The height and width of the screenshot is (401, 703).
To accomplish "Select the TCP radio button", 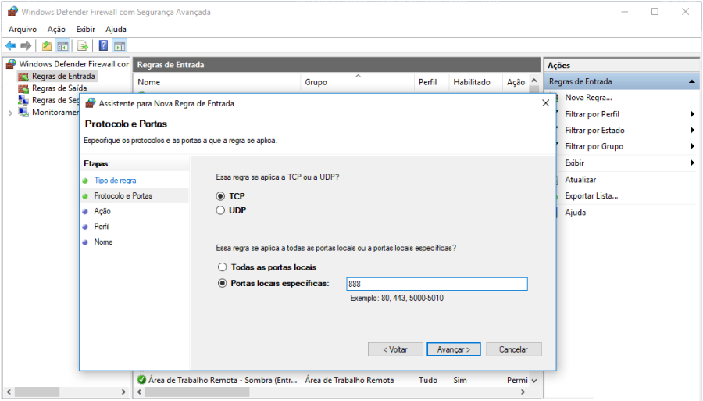I will (220, 196).
